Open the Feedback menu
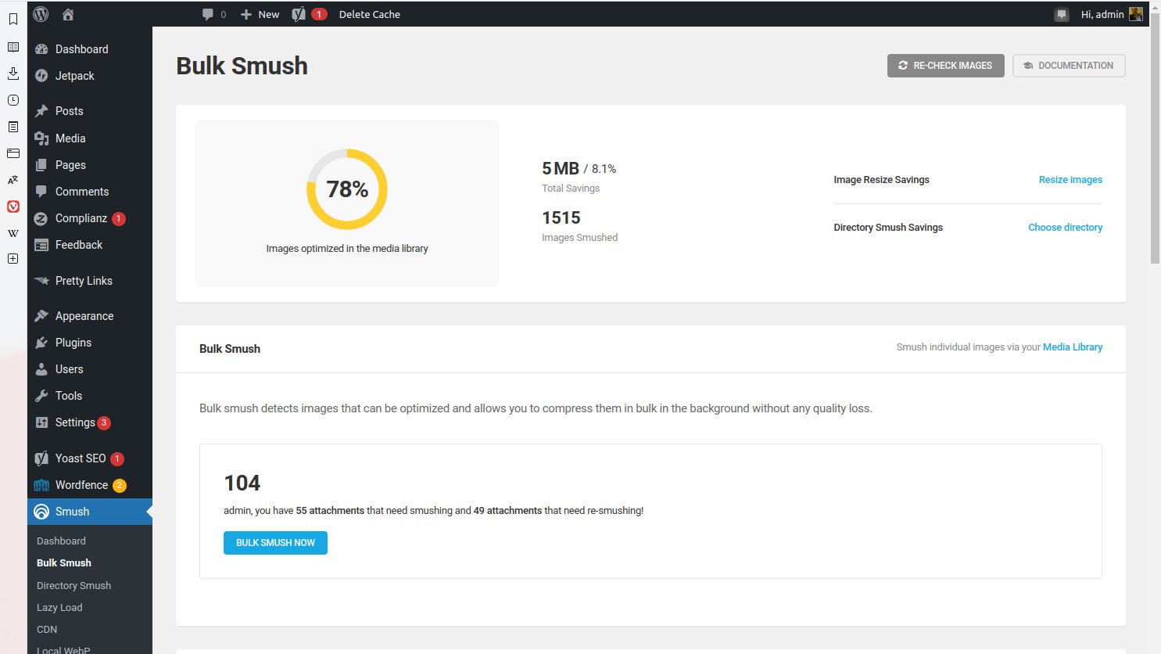 point(90,245)
